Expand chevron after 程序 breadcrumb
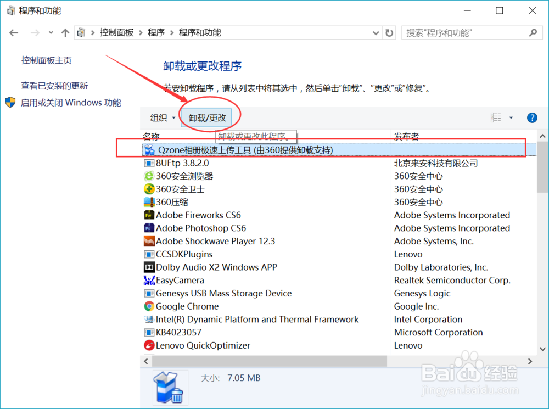 pos(172,33)
